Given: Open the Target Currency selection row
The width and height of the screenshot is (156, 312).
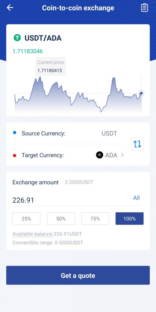Looking at the screenshot, I should (x=69, y=155).
